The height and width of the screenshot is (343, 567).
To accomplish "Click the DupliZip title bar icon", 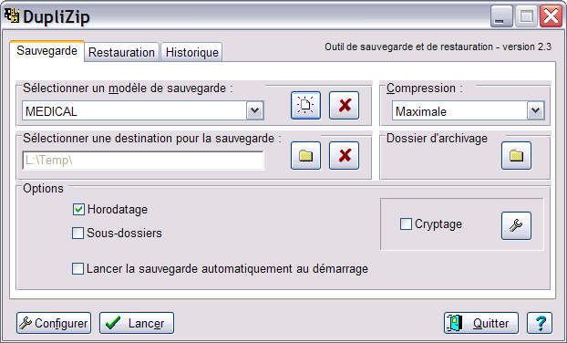I will pyautogui.click(x=12, y=16).
